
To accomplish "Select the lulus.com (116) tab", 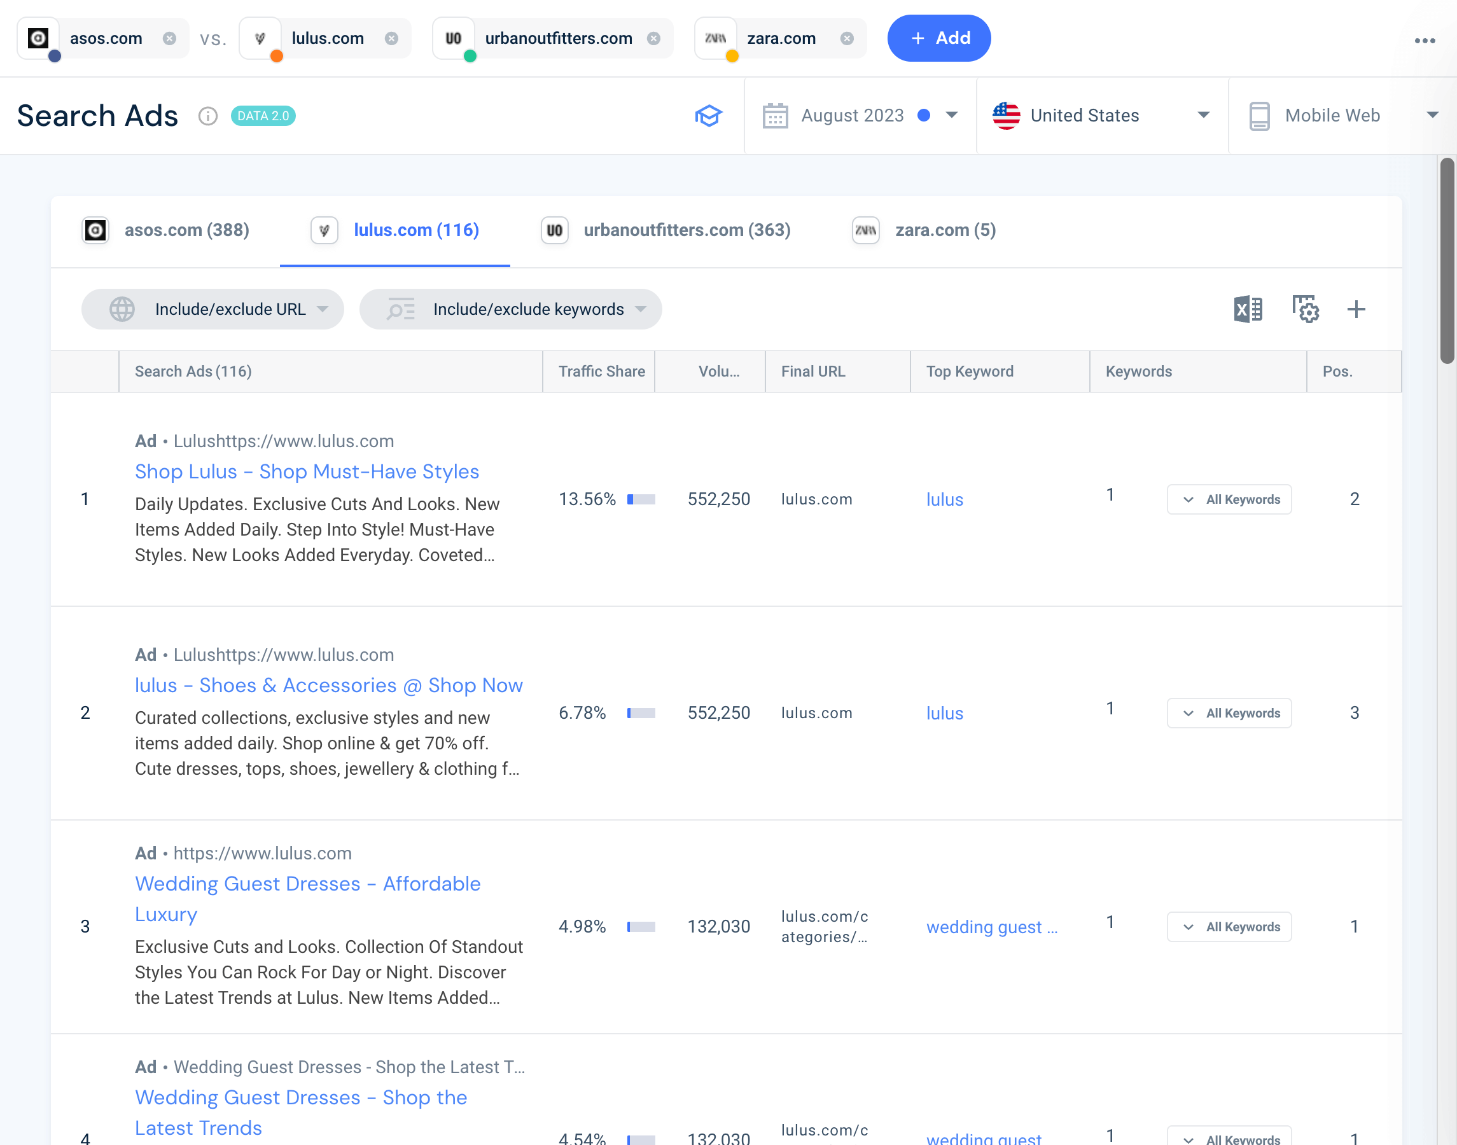I will [x=415, y=231].
